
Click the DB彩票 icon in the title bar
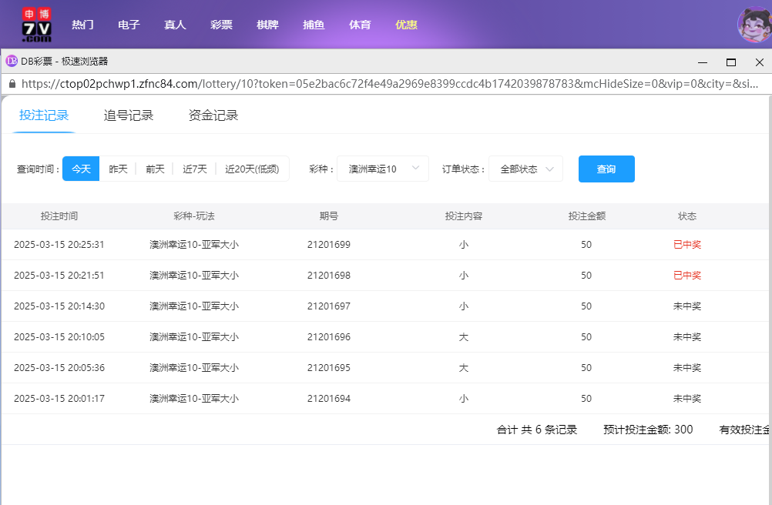(x=11, y=59)
